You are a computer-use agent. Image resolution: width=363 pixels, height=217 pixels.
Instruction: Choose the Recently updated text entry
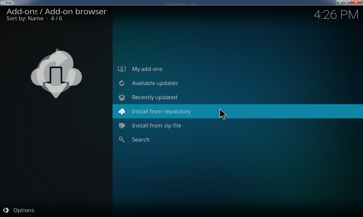154,97
